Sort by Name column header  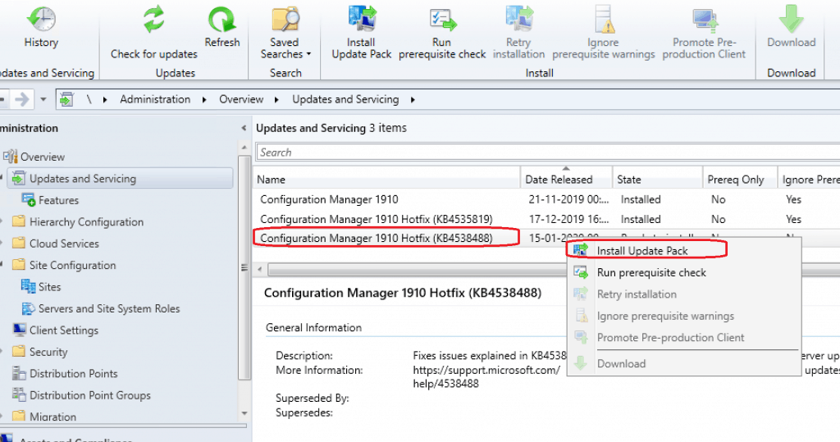coord(386,180)
